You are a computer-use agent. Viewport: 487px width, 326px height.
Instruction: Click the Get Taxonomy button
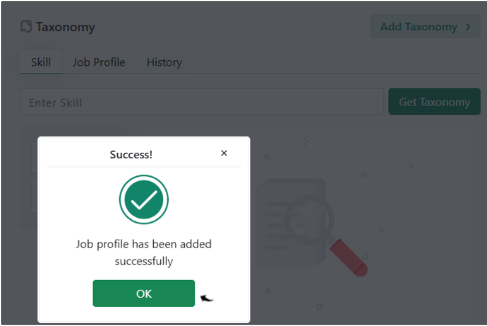(x=434, y=102)
